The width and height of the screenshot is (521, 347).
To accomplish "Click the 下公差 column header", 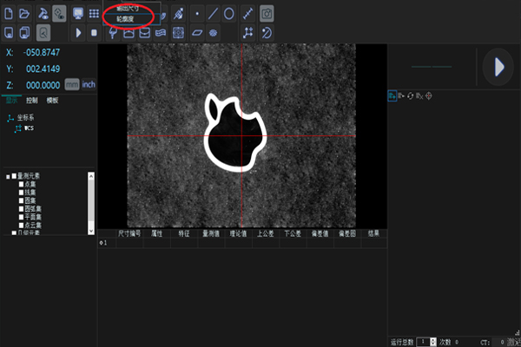I will tap(293, 233).
